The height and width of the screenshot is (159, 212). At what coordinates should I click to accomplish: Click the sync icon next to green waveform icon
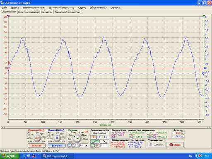97,145
